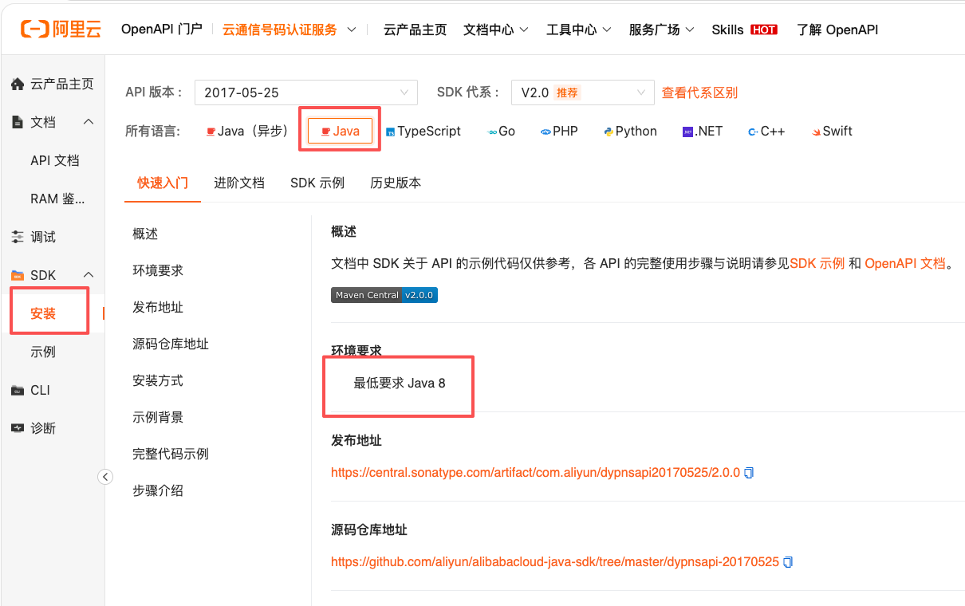Viewport: 965px width, 606px height.
Task: Click the CLI icon in sidebar
Action: pyautogui.click(x=18, y=390)
